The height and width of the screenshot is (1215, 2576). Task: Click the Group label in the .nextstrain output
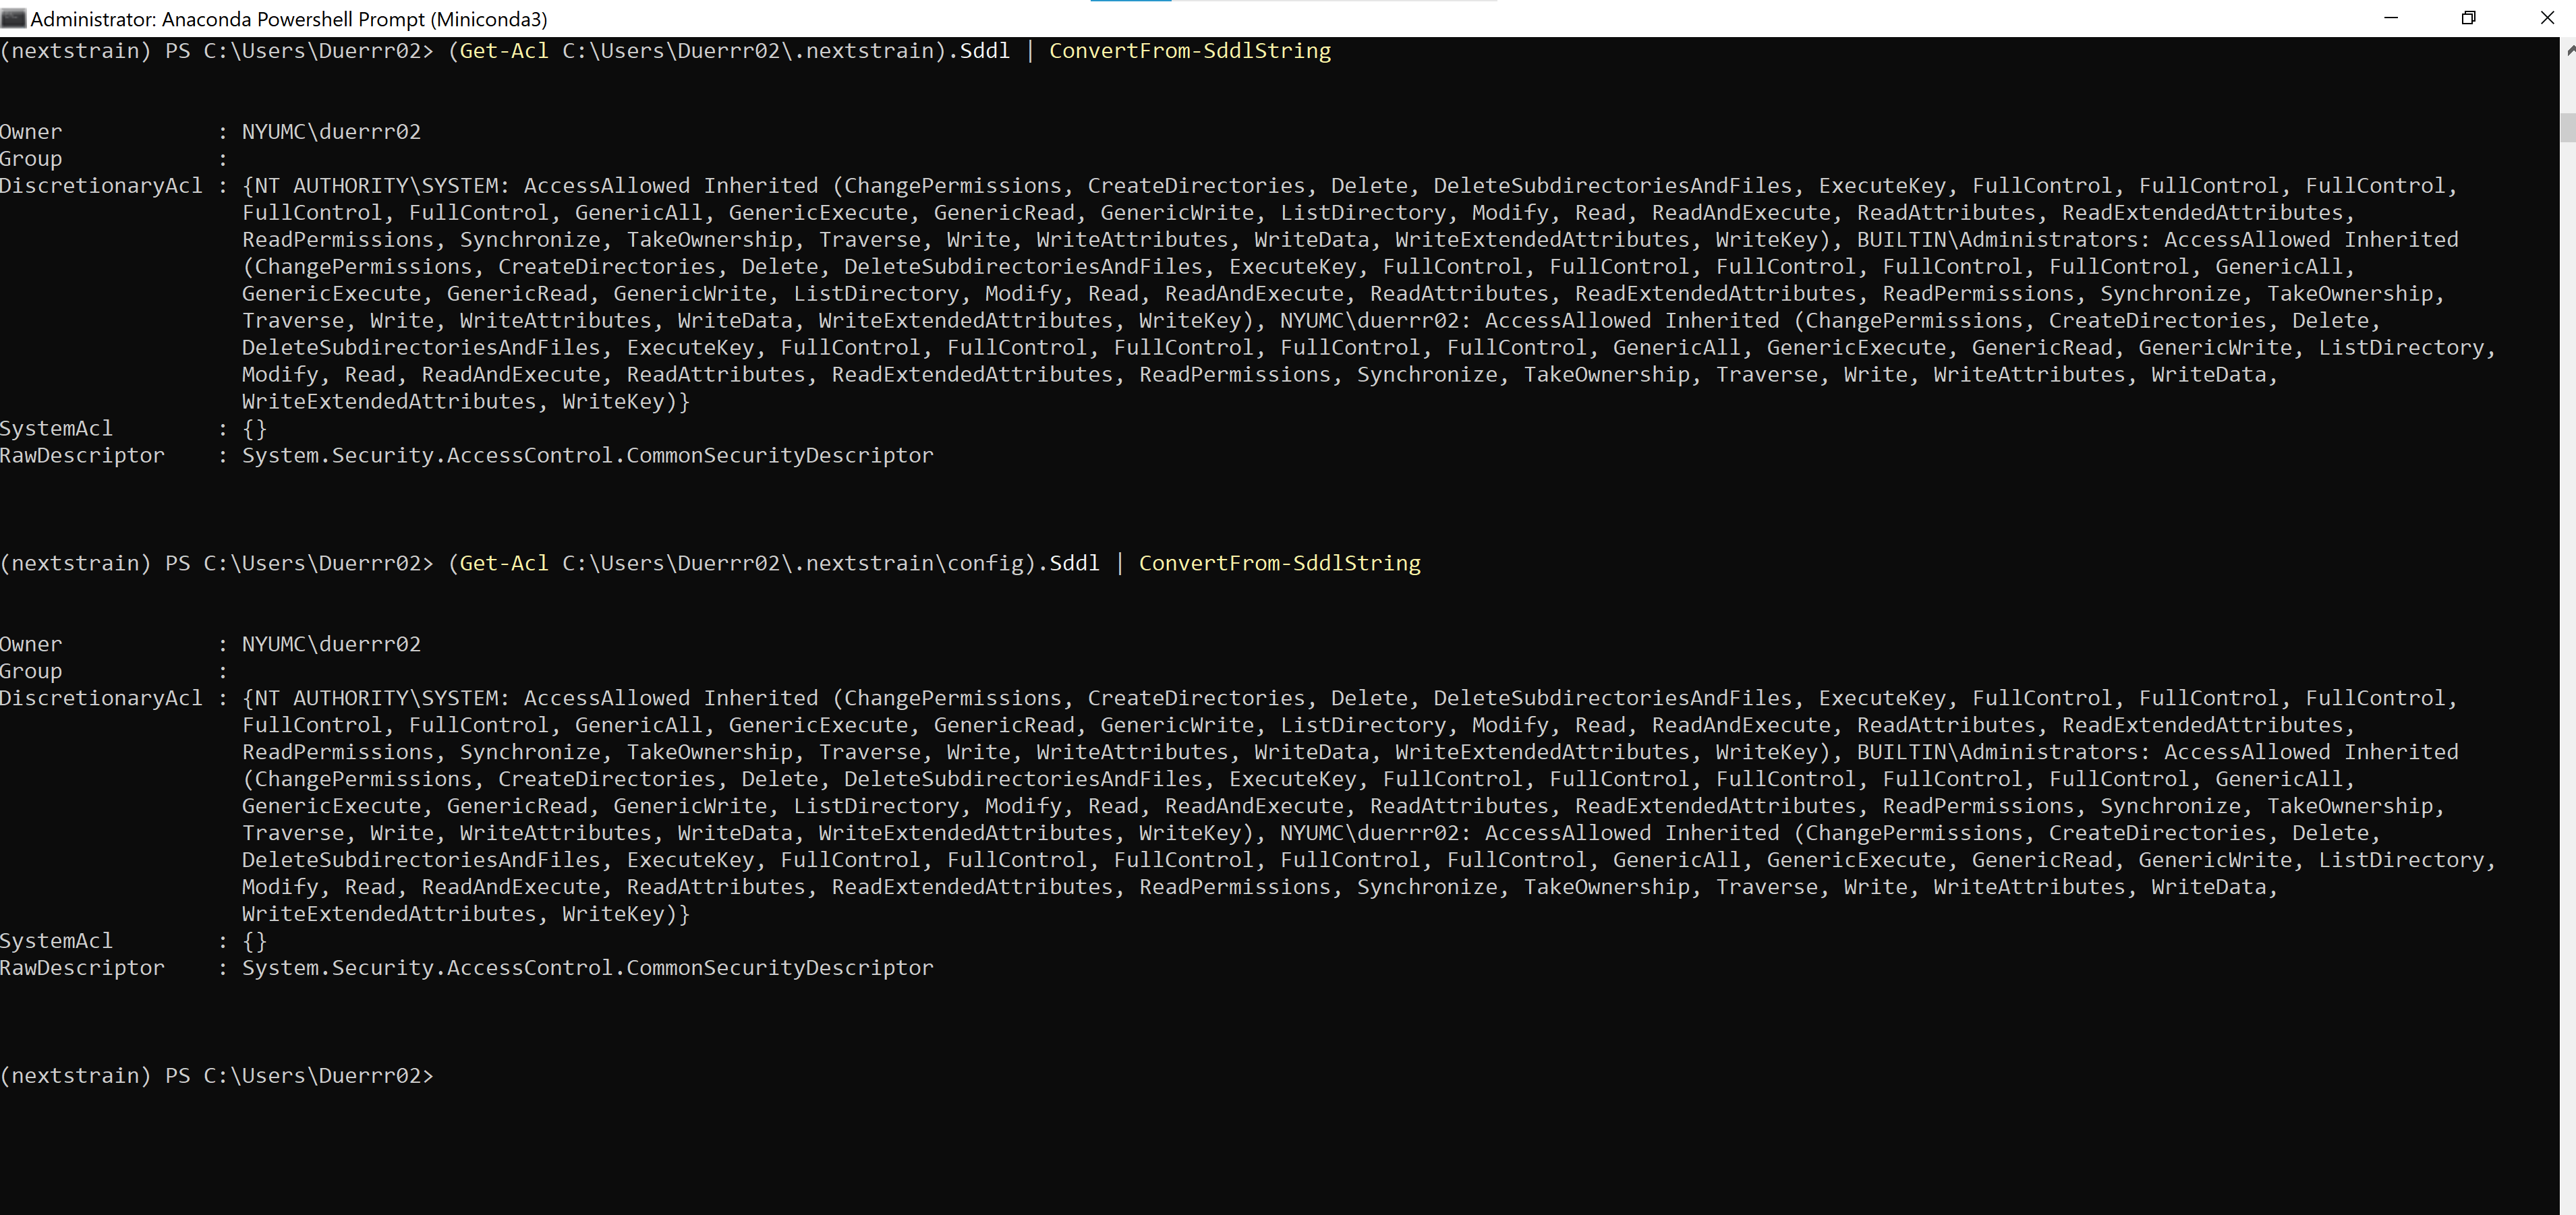(x=31, y=159)
